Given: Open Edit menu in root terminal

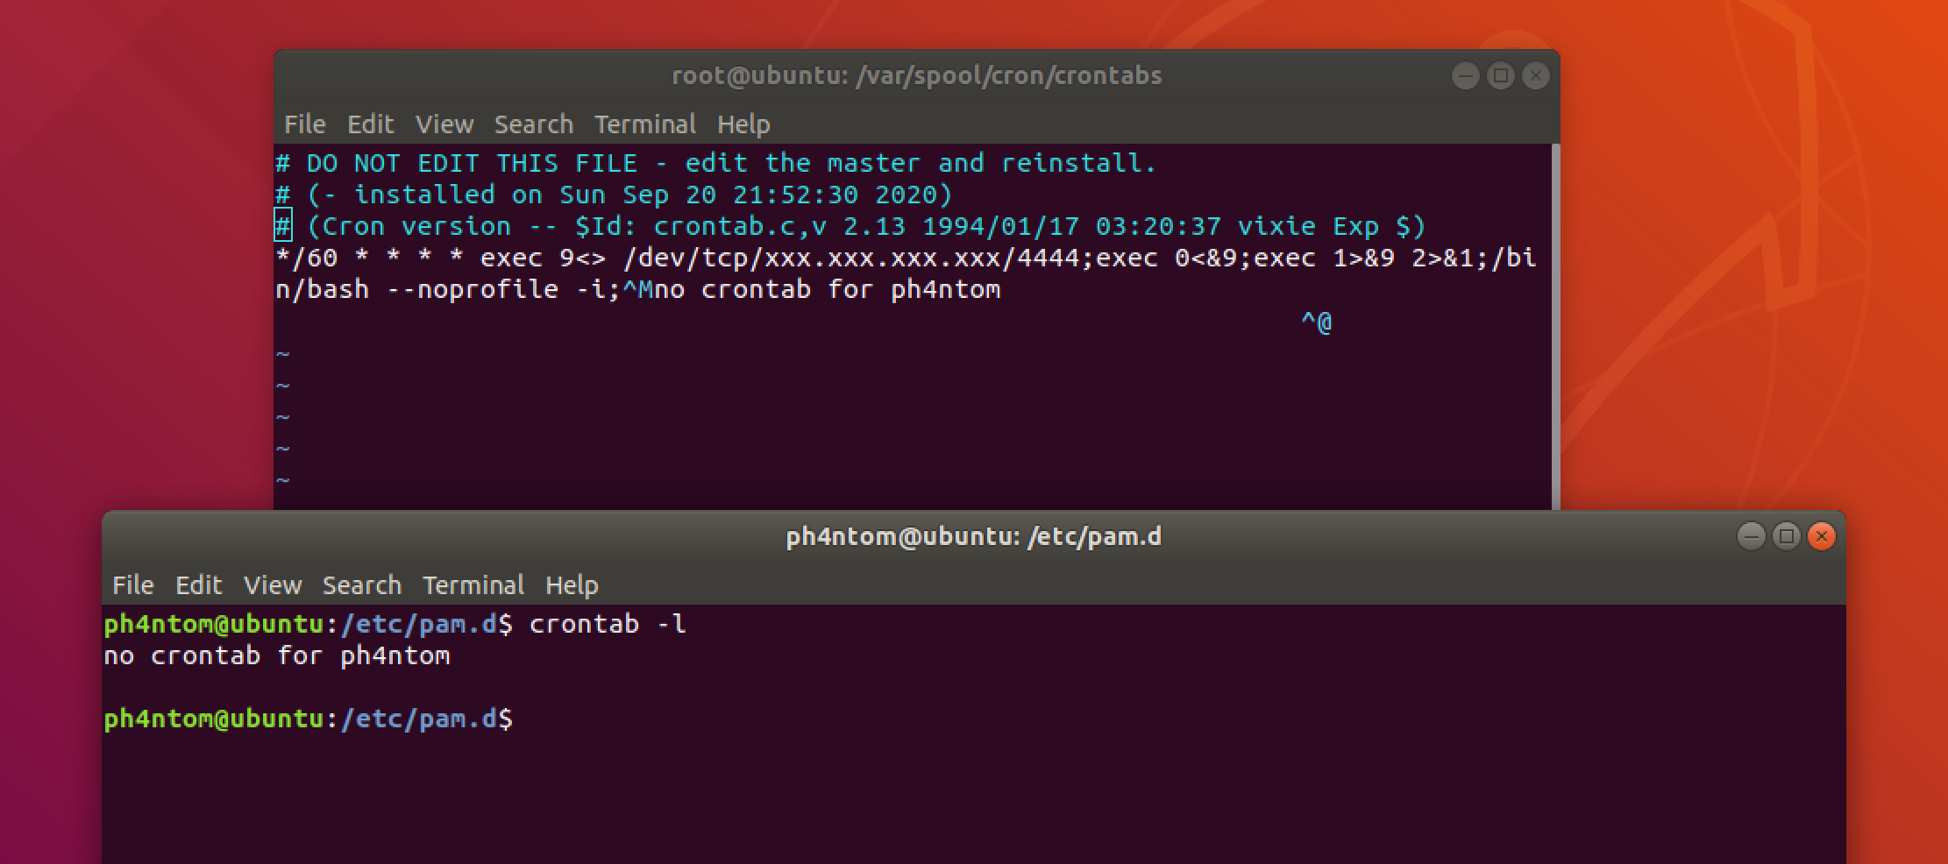Looking at the screenshot, I should click(370, 124).
